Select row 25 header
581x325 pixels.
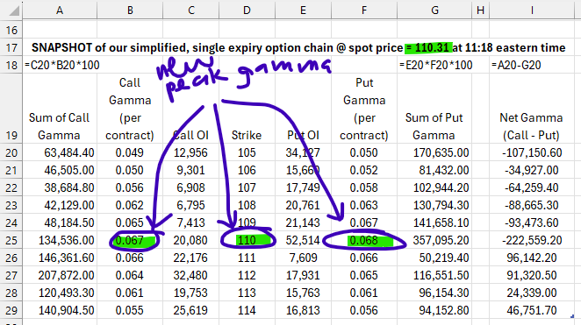(x=11, y=240)
